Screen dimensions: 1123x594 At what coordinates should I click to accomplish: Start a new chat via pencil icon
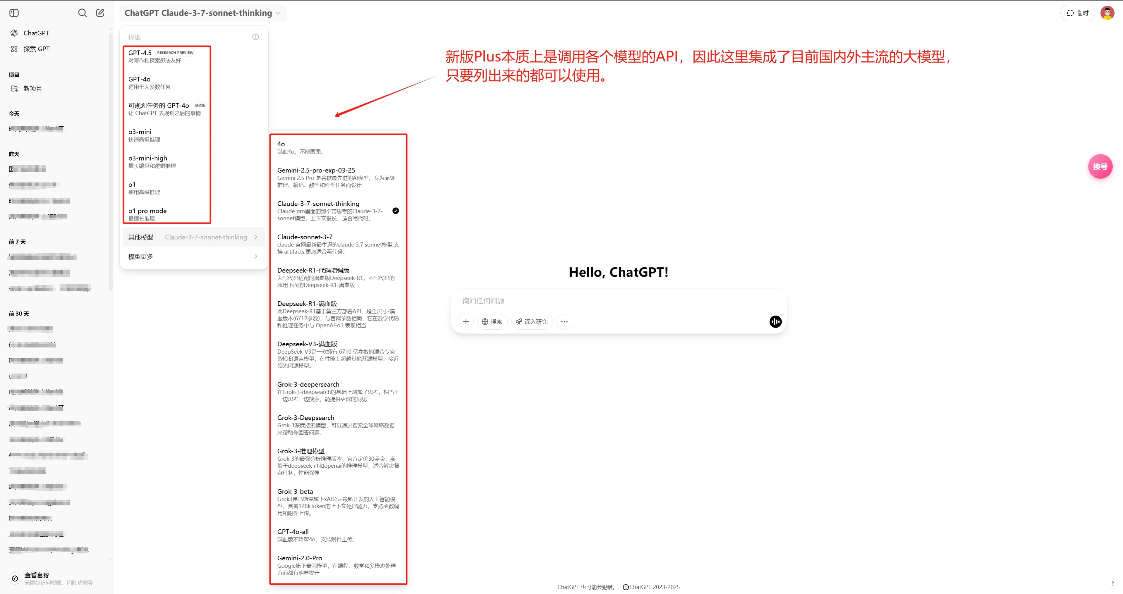tap(100, 13)
